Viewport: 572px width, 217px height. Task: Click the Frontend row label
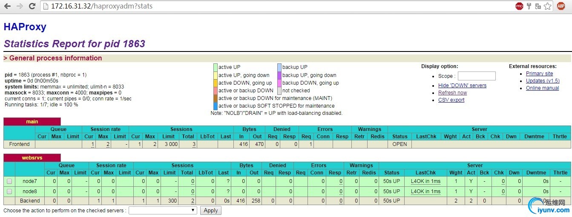(x=20, y=144)
